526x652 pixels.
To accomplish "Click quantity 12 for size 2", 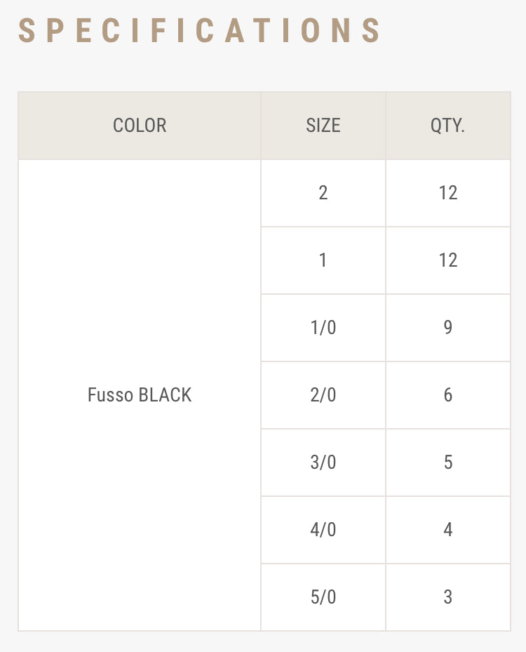I will coord(448,193).
